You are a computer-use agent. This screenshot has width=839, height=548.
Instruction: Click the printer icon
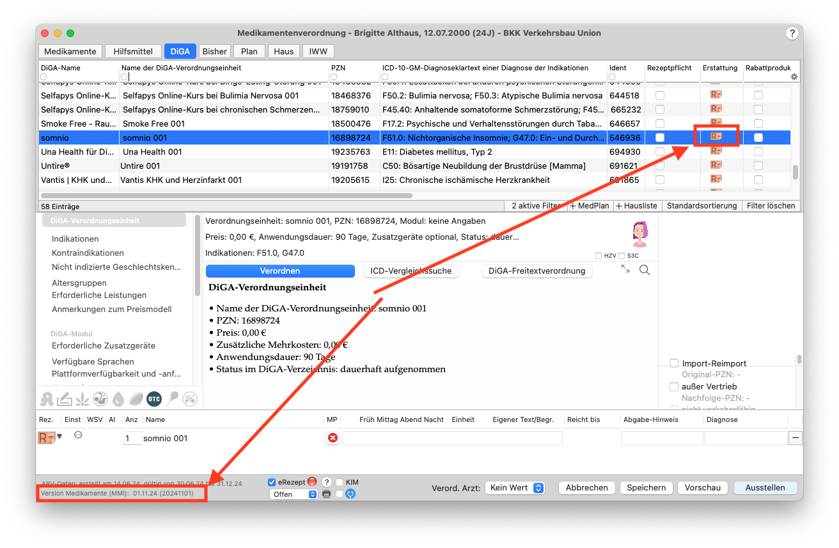(x=327, y=494)
